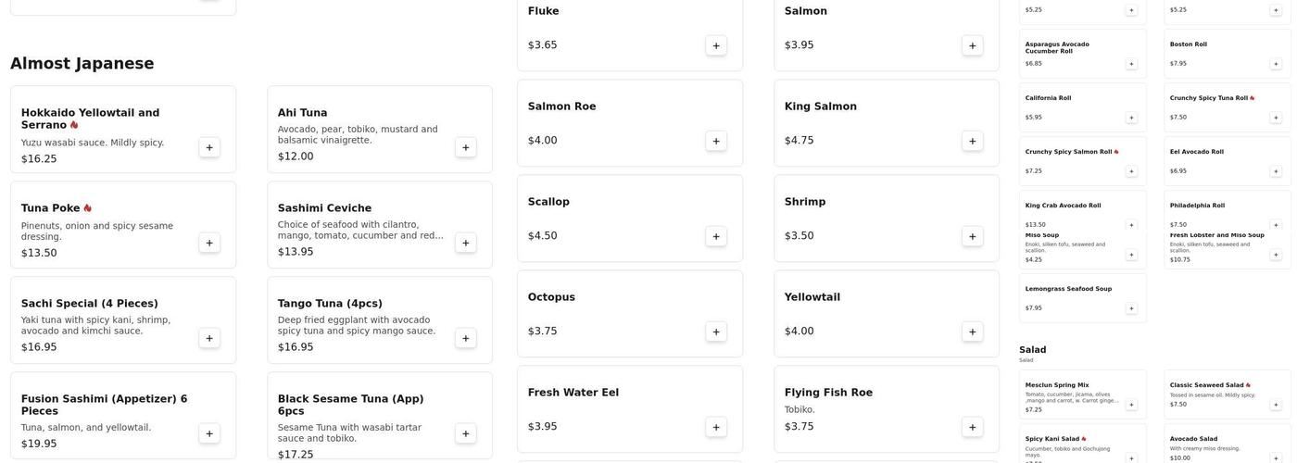Open the Philadelphia Roll item name
1297x463 pixels.
1197,206
